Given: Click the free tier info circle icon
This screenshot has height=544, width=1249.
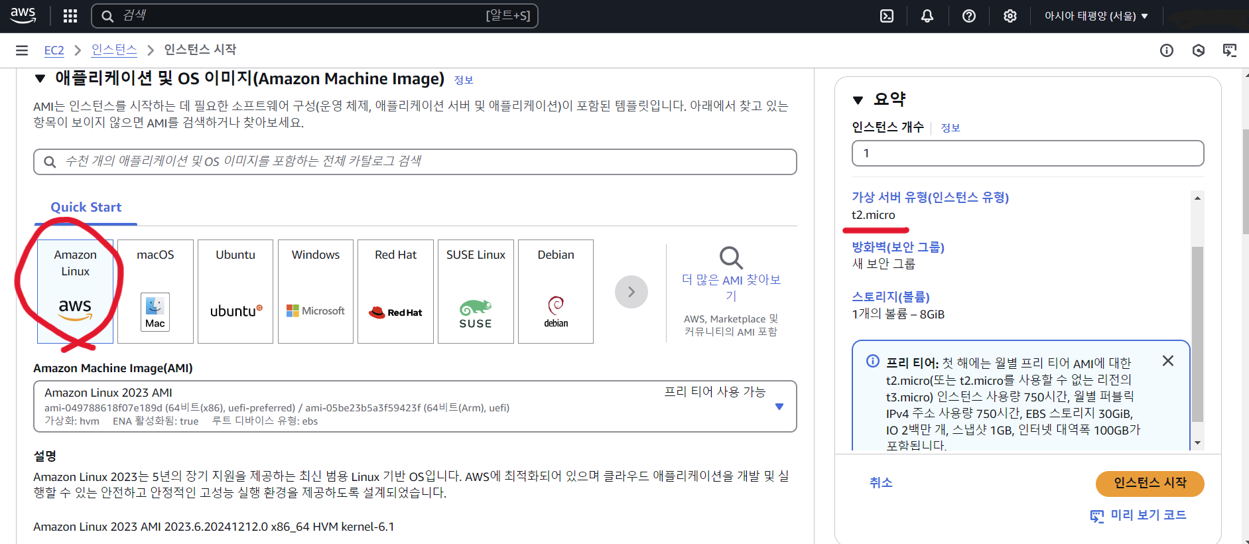Looking at the screenshot, I should coord(873,361).
